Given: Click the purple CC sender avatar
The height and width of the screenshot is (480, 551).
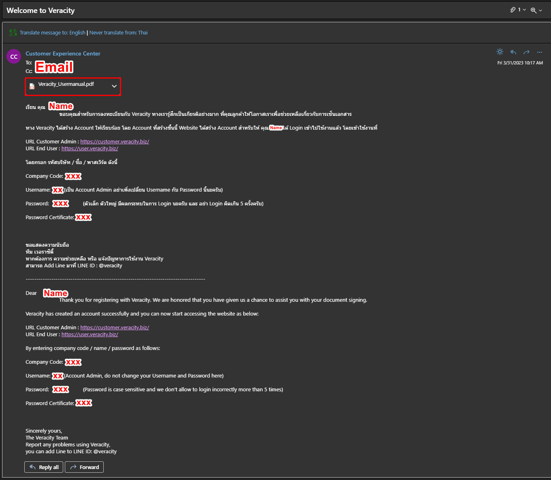Looking at the screenshot, I should tap(14, 57).
